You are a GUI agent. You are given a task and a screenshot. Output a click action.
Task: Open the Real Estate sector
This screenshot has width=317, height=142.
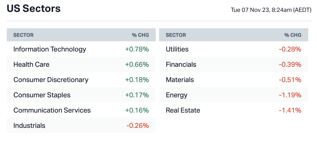183,110
